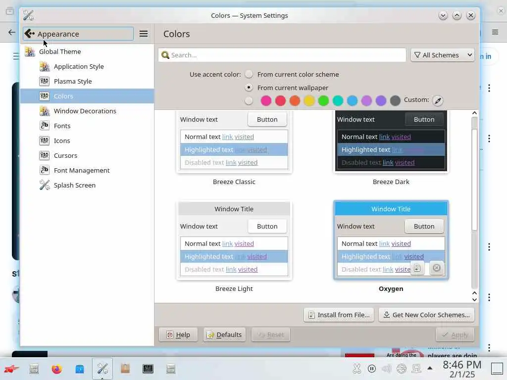Choose the blue accent color
The image size is (507, 380).
pos(352,100)
